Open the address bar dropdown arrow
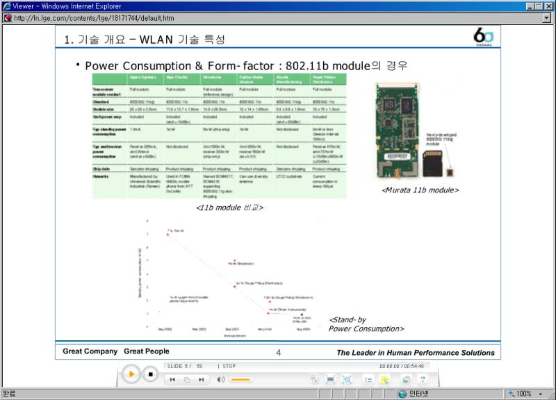Screen dimensions: 556x400 546,18
